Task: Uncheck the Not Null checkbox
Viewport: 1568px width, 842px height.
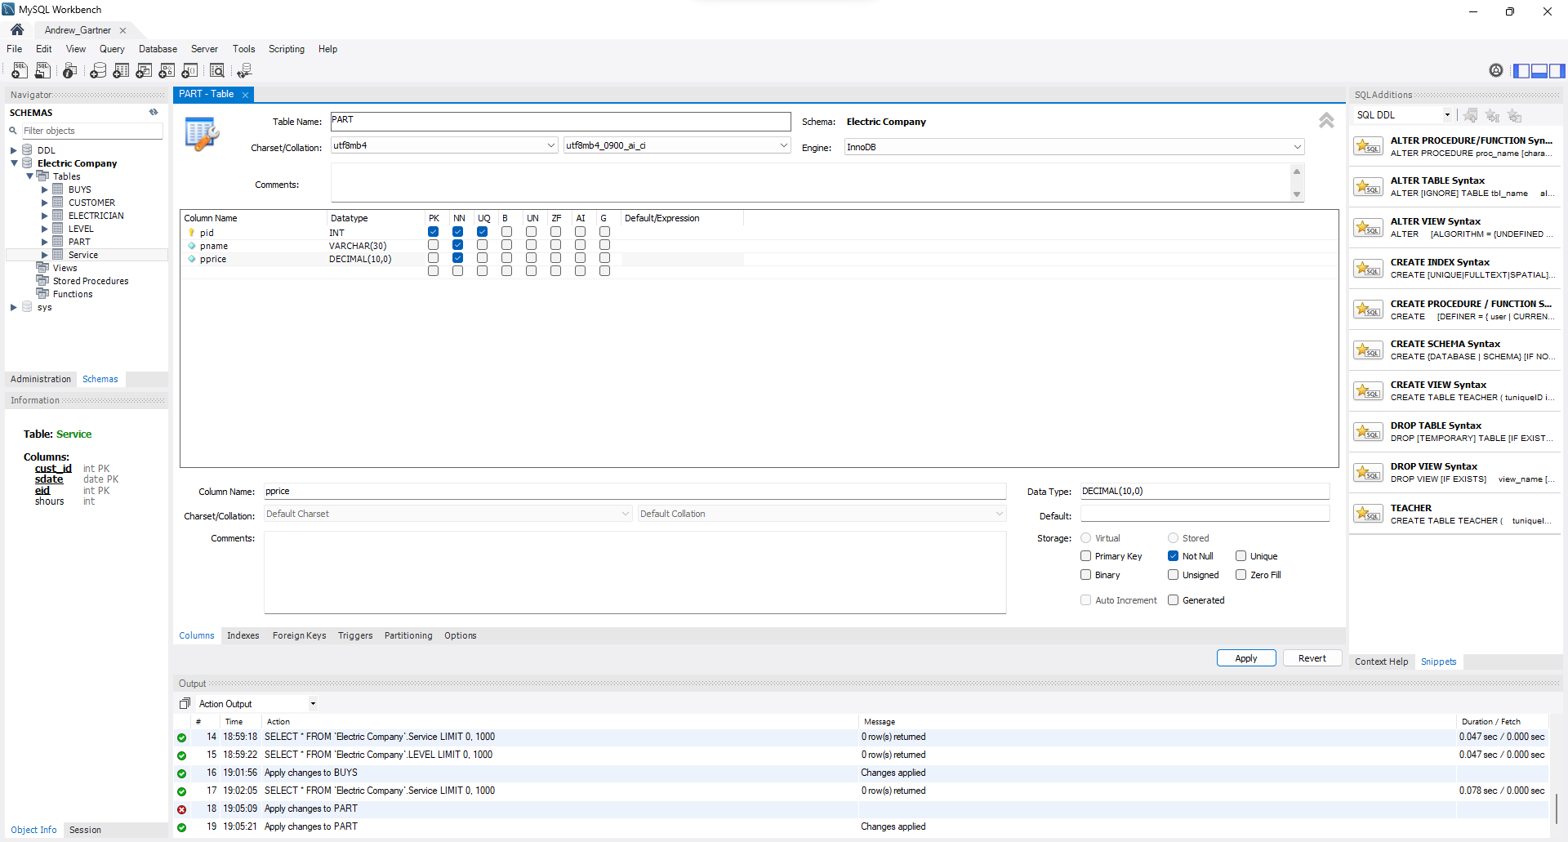Action: (1174, 556)
